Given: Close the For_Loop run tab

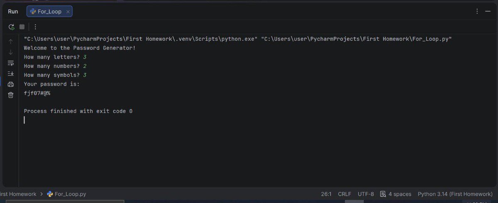Looking at the screenshot, I should tap(67, 12).
